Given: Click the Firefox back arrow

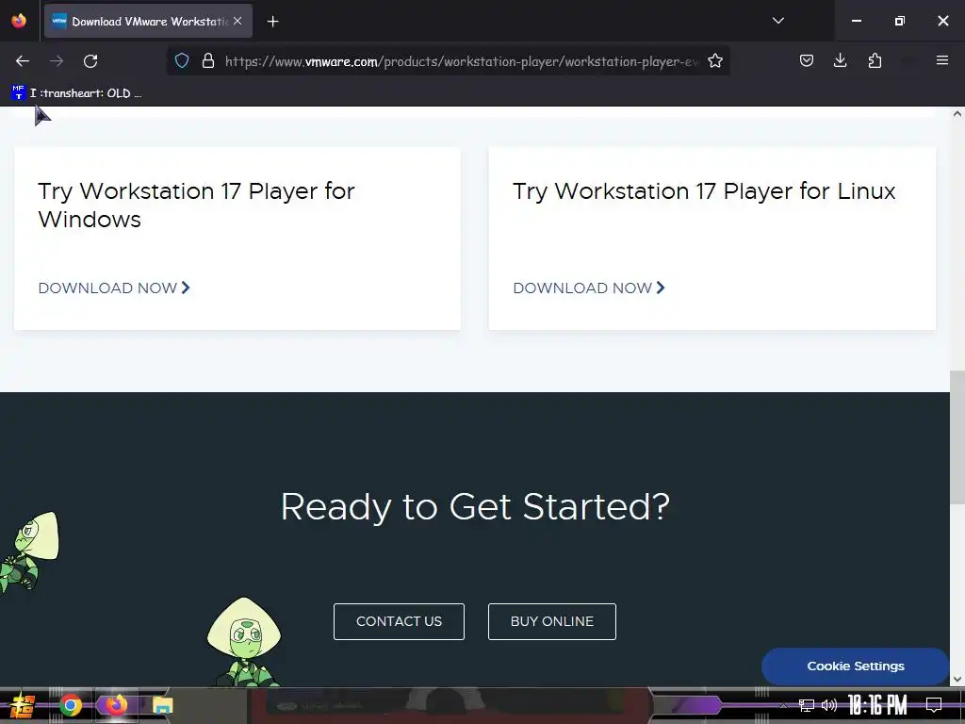Looking at the screenshot, I should point(23,61).
